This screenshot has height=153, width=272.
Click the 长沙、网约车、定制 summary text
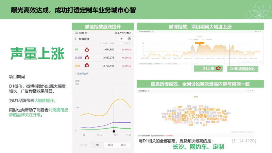click(198, 147)
